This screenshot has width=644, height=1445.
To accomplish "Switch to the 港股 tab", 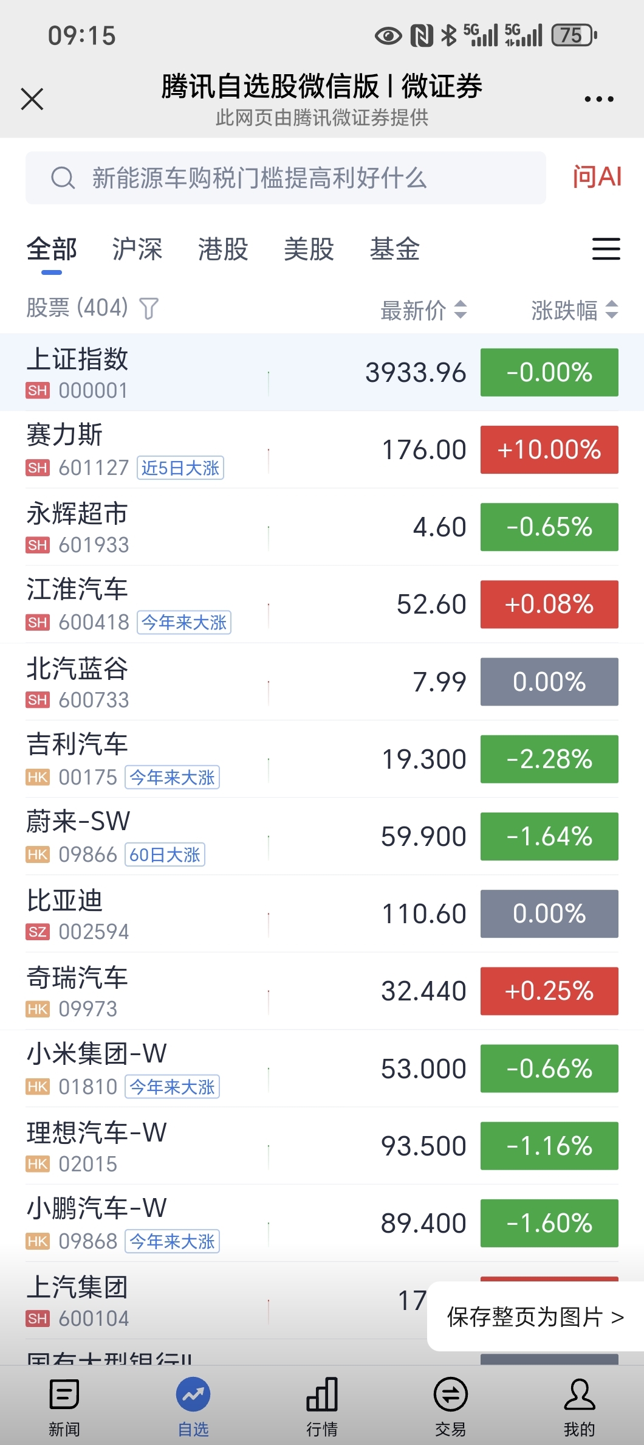I will tap(223, 249).
